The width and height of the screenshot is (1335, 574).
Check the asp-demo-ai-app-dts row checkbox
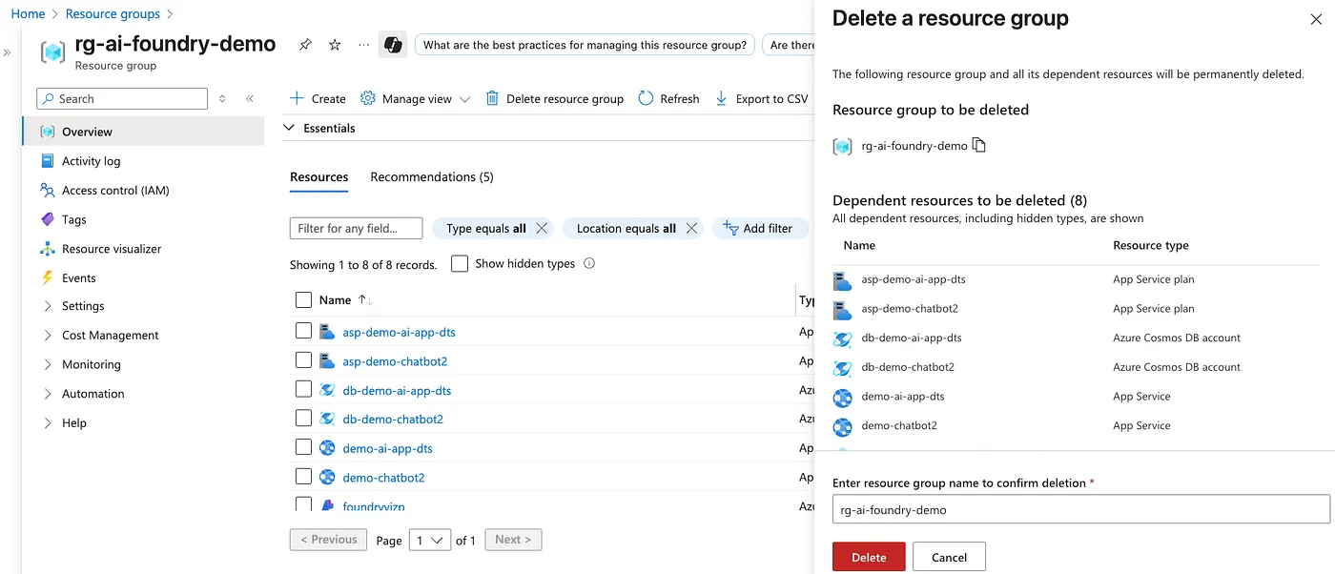click(x=303, y=331)
